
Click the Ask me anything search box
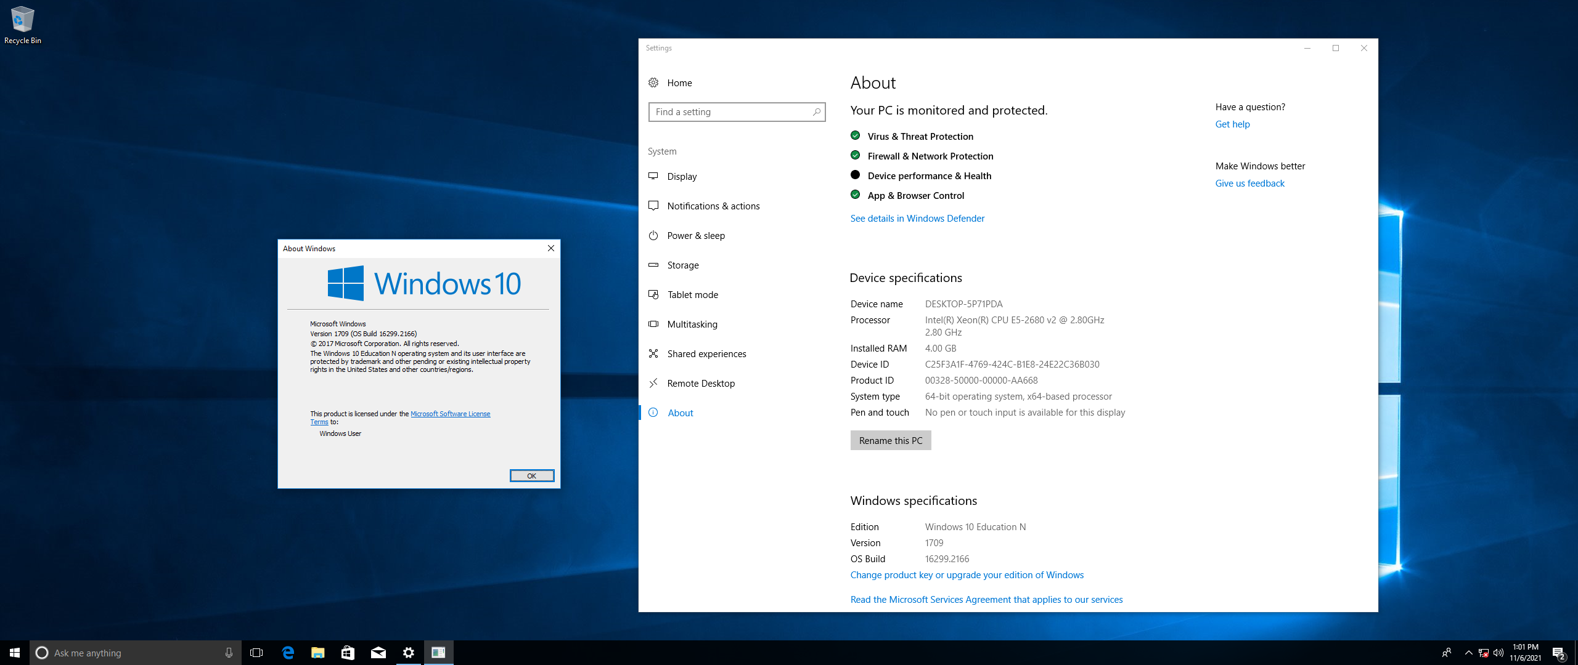(x=136, y=653)
